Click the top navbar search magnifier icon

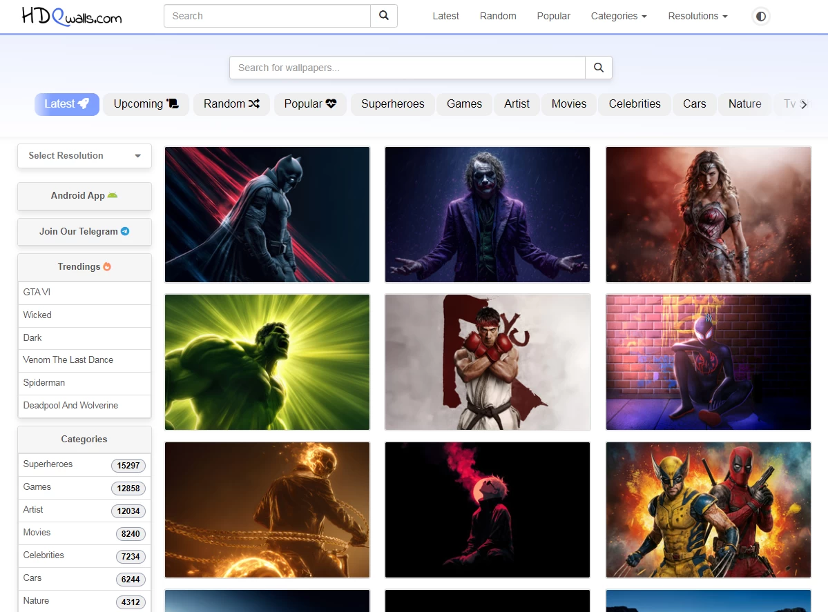click(384, 16)
